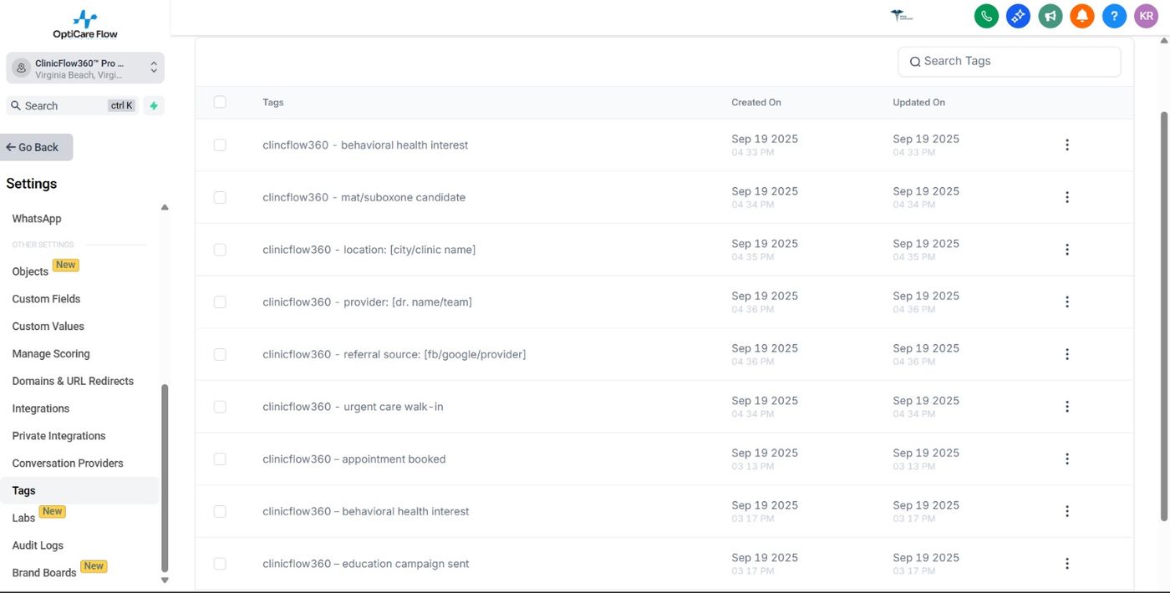1170x593 pixels.
Task: Check the mat/suboxone candidate tag checkbox
Action: 220,197
